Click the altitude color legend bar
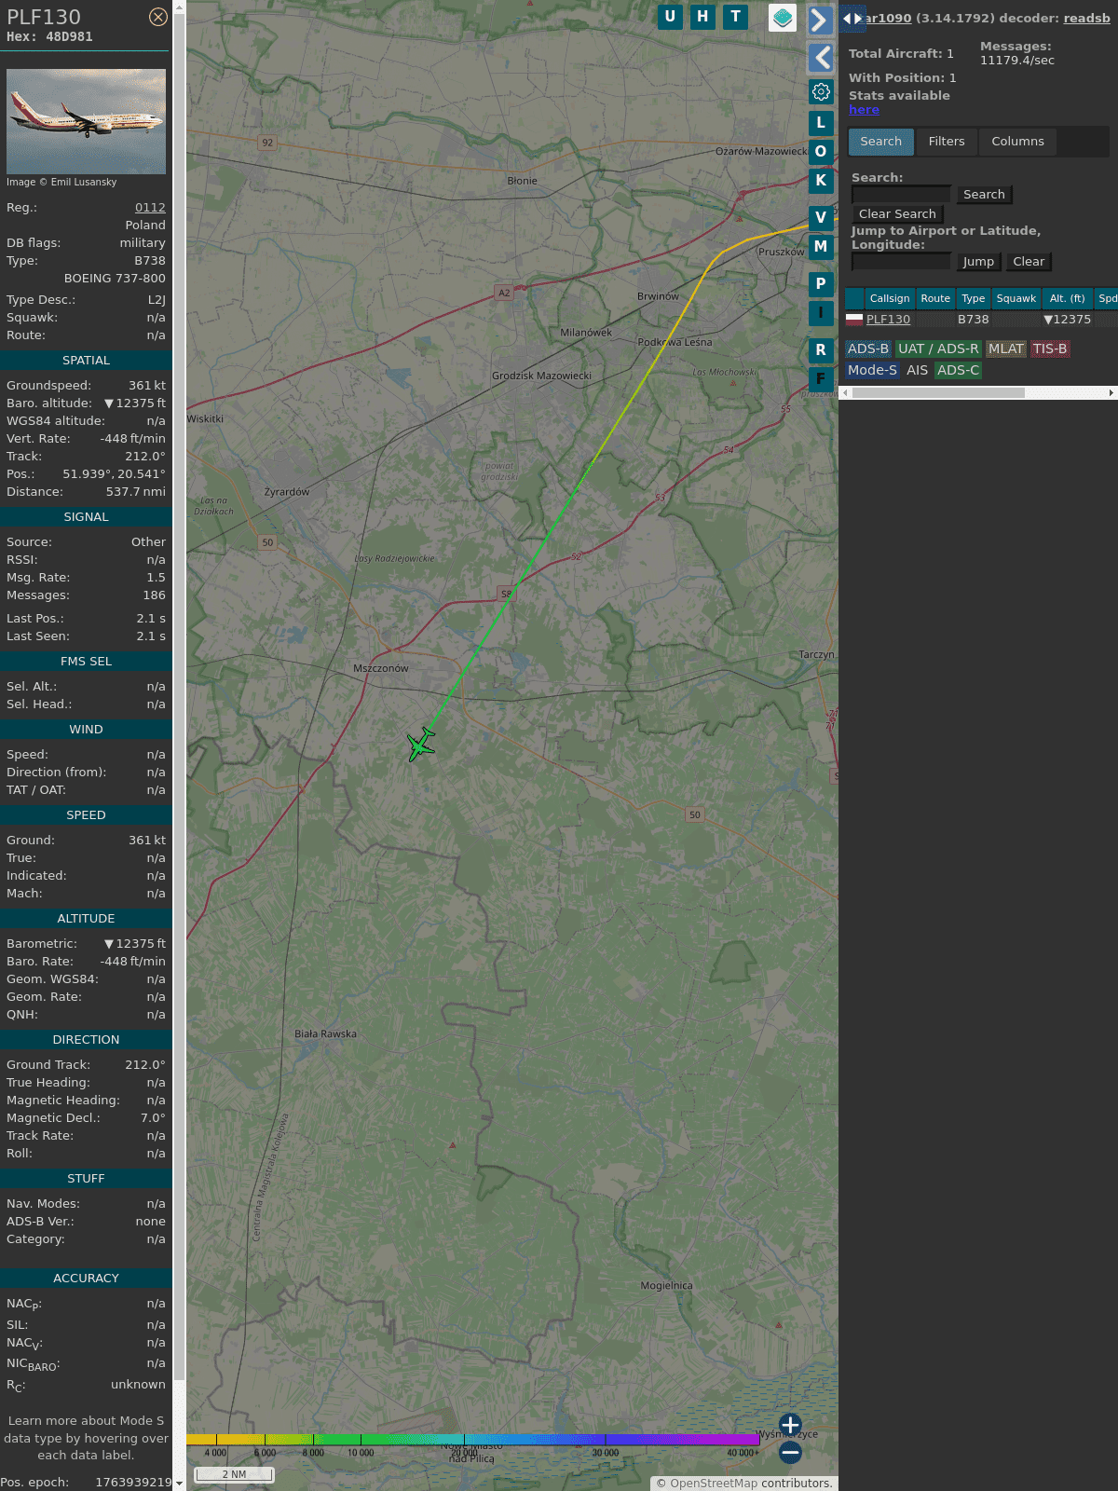 point(473,1440)
